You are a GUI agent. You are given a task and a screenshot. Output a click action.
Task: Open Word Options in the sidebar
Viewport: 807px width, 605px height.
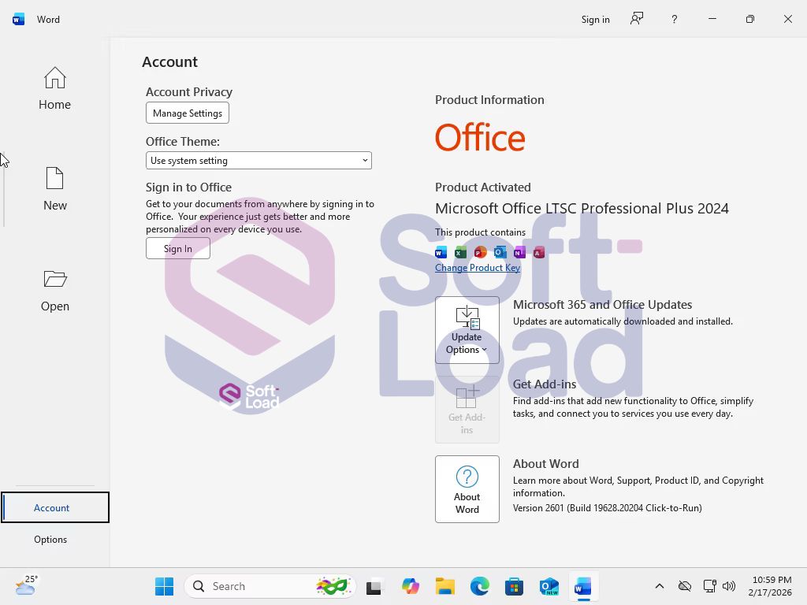50,539
